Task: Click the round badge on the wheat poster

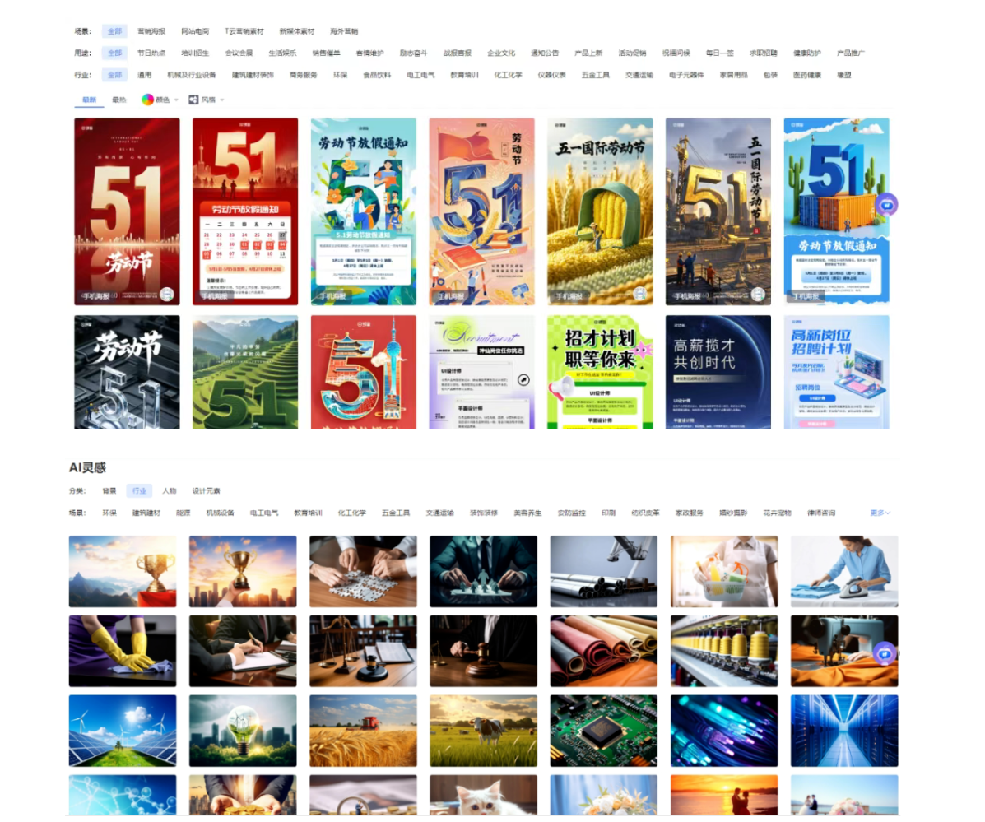Action: (x=640, y=294)
